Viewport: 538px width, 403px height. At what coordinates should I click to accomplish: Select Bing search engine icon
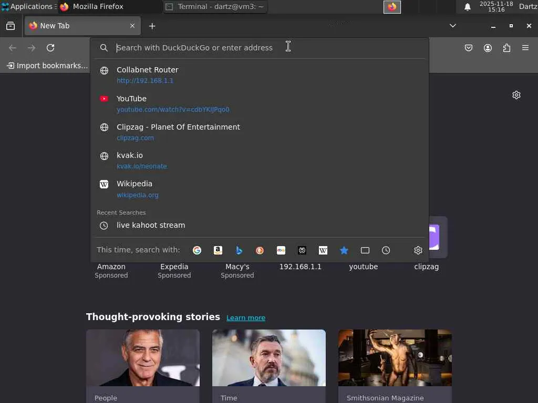pos(239,250)
